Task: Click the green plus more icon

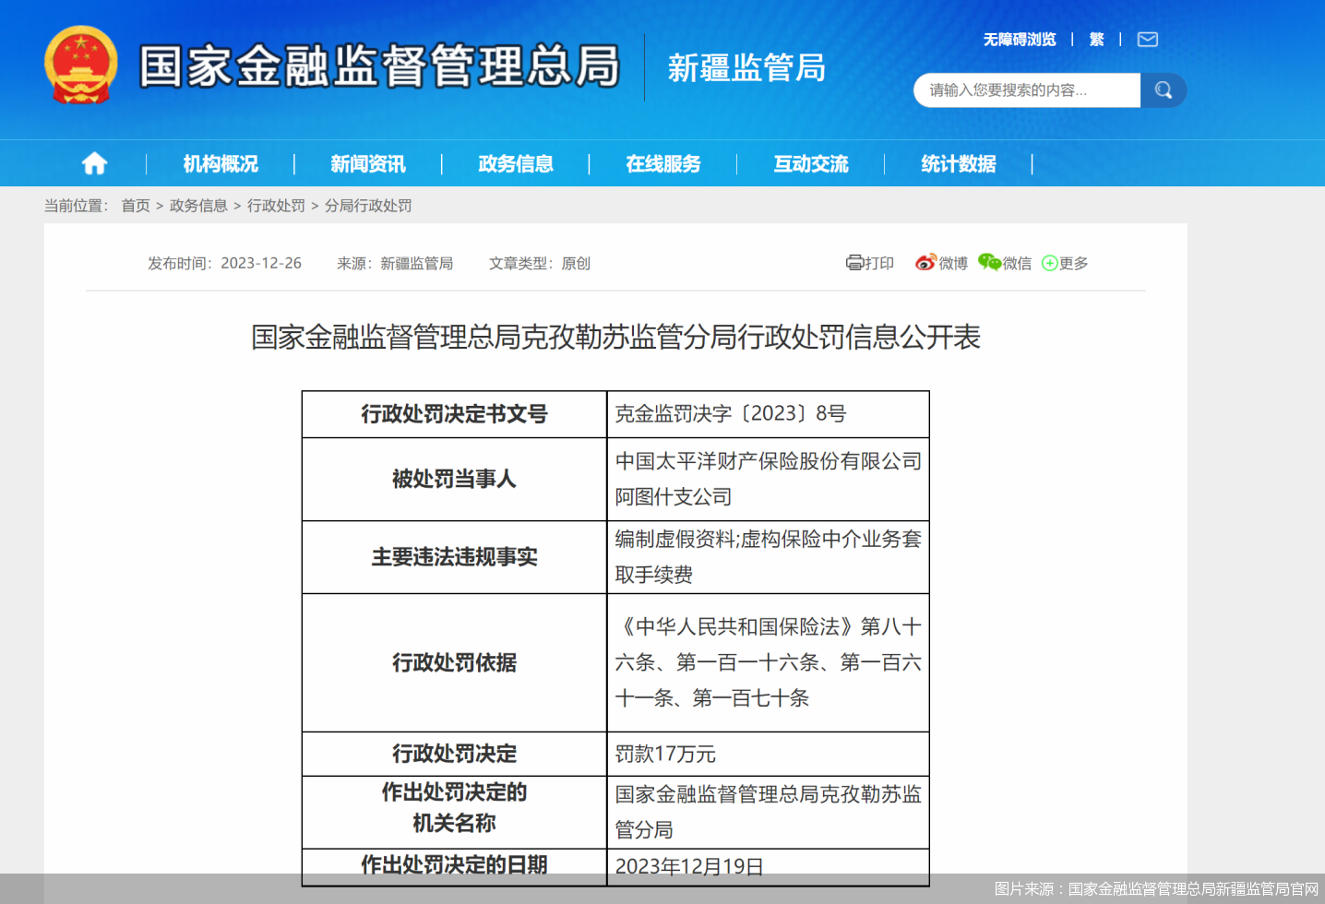Action: pyautogui.click(x=1049, y=263)
